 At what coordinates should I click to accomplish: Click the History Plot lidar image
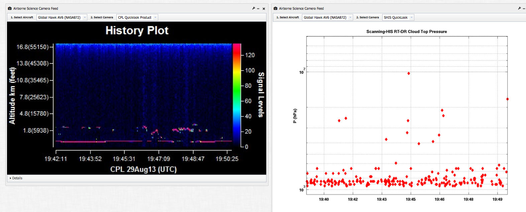pyautogui.click(x=144, y=95)
